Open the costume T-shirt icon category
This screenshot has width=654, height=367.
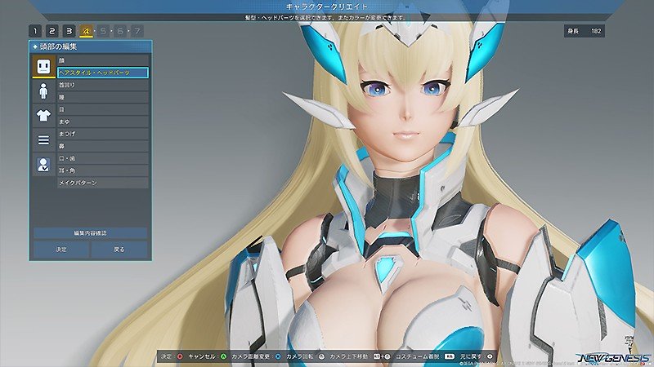43,115
